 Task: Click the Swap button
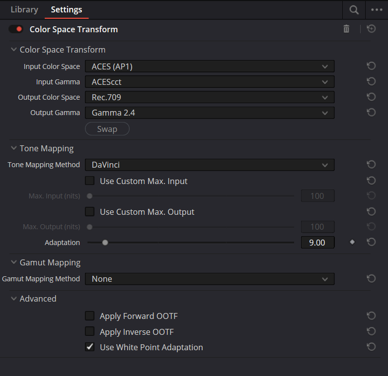(x=107, y=129)
